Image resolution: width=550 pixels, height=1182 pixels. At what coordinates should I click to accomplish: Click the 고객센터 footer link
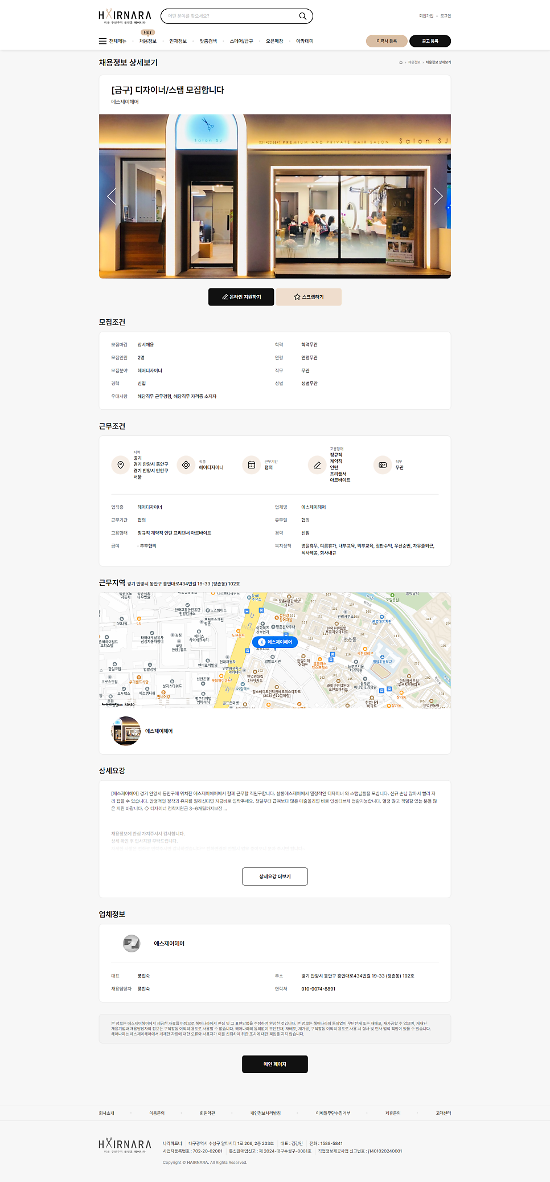[444, 1113]
